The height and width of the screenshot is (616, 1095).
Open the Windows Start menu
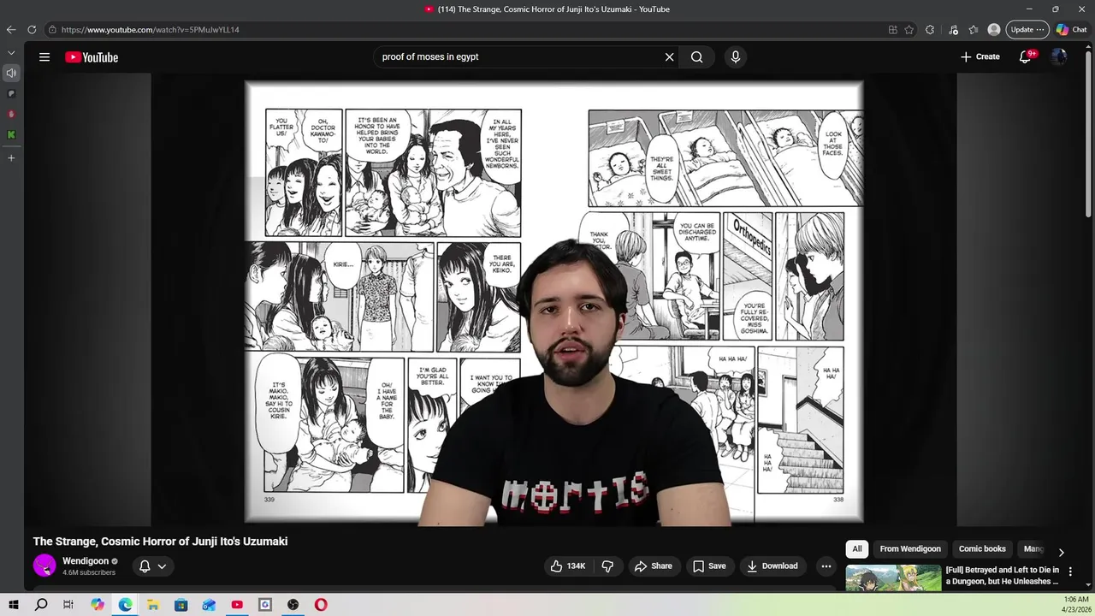(14, 605)
